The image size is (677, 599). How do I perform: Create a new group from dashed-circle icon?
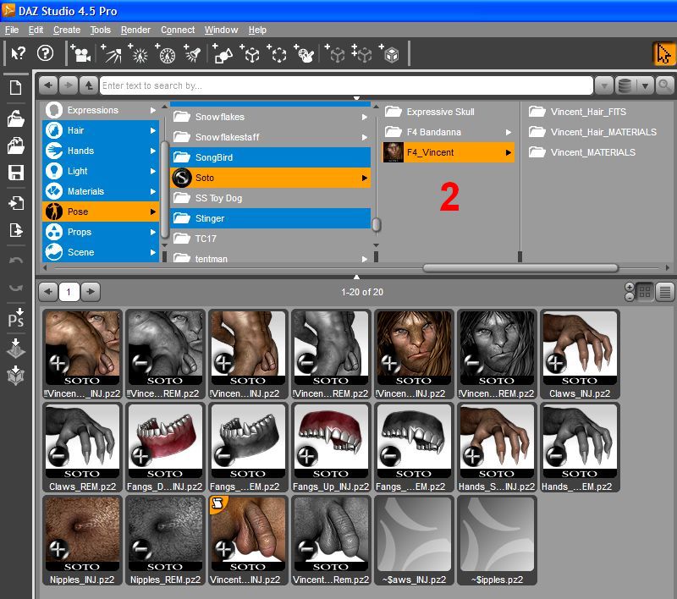click(x=278, y=54)
